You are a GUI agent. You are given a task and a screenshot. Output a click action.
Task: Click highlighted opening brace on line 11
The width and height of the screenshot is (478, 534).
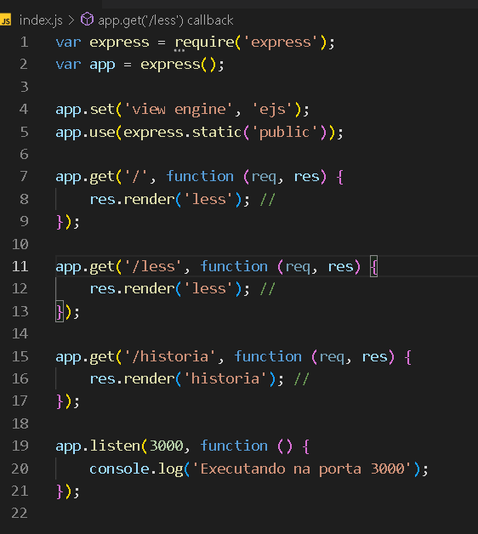tap(374, 267)
